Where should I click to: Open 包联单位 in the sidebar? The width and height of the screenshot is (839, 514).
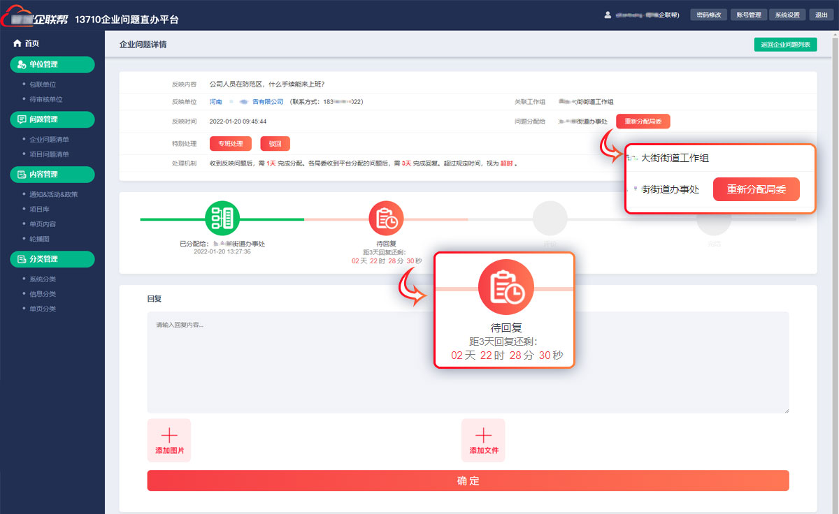coord(42,85)
